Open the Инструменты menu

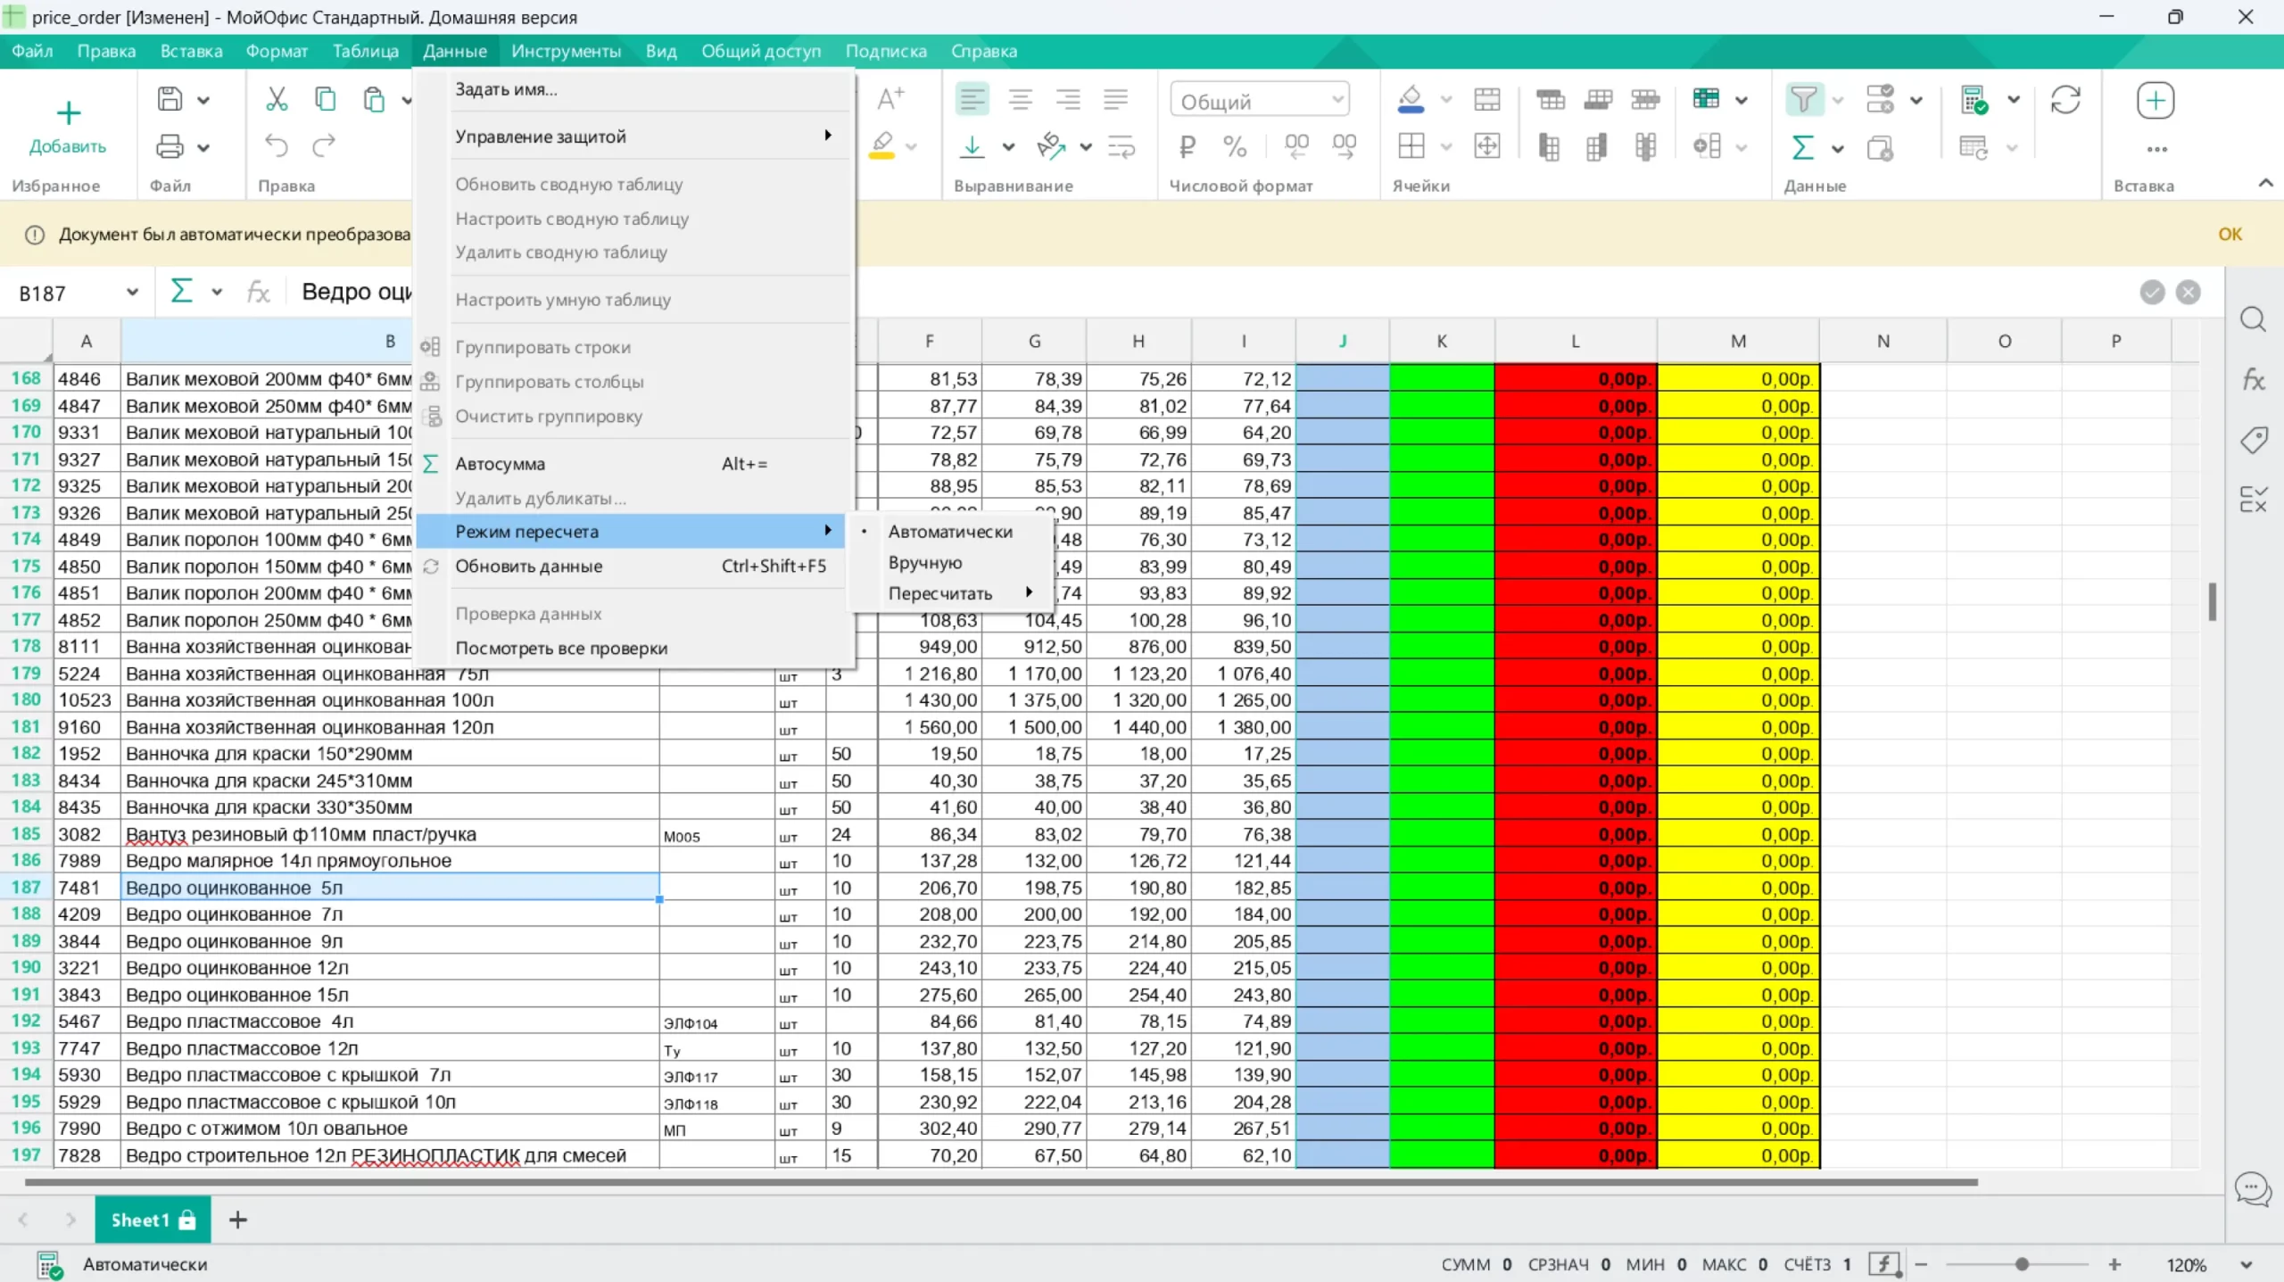click(566, 51)
